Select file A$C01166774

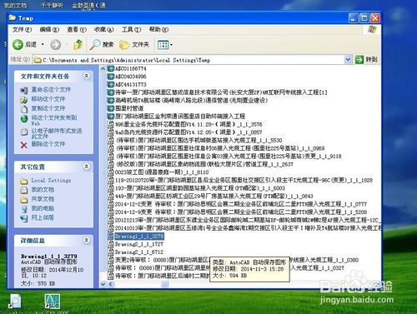(x=131, y=68)
